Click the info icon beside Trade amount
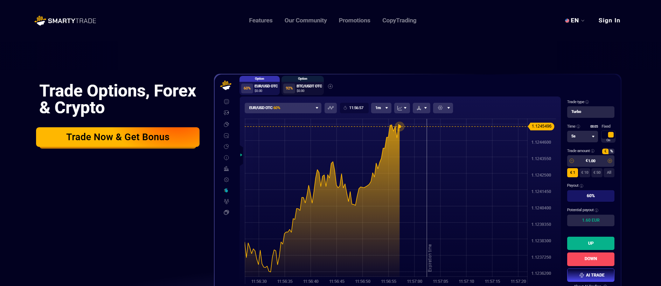Viewport: 661px width, 286px height. tap(593, 151)
